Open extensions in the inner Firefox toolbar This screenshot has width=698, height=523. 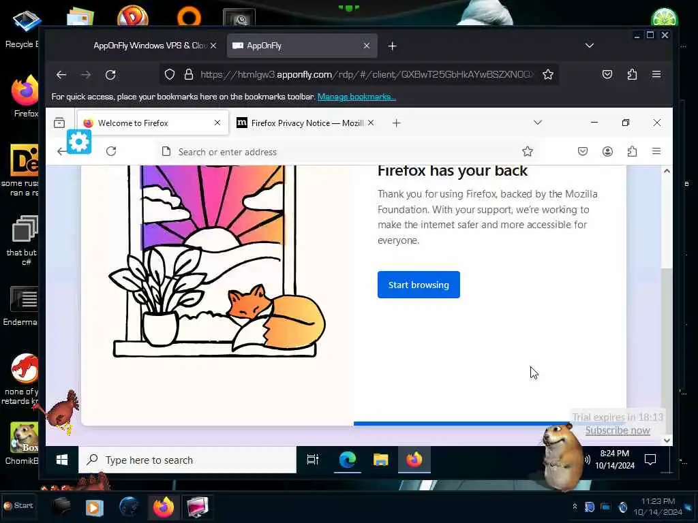click(632, 152)
